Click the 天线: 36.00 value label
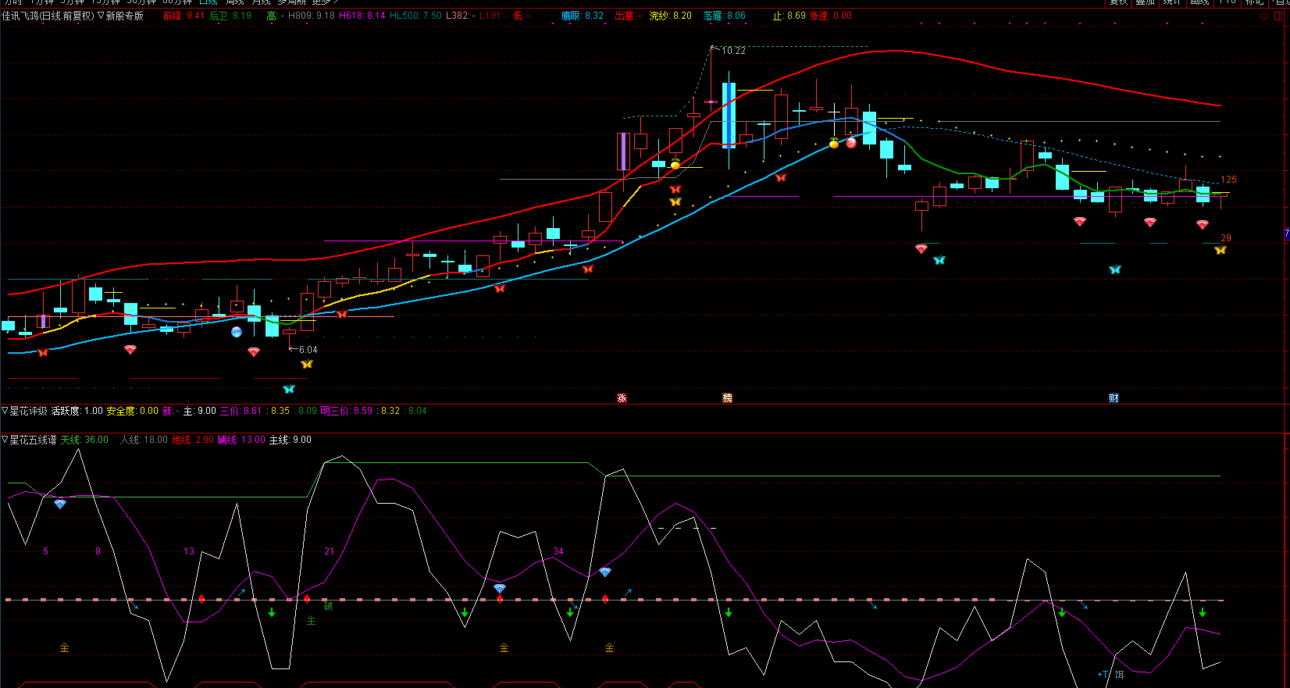The width and height of the screenshot is (1290, 688). coord(84,440)
